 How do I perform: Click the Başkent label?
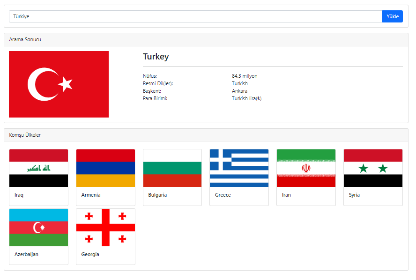[152, 91]
